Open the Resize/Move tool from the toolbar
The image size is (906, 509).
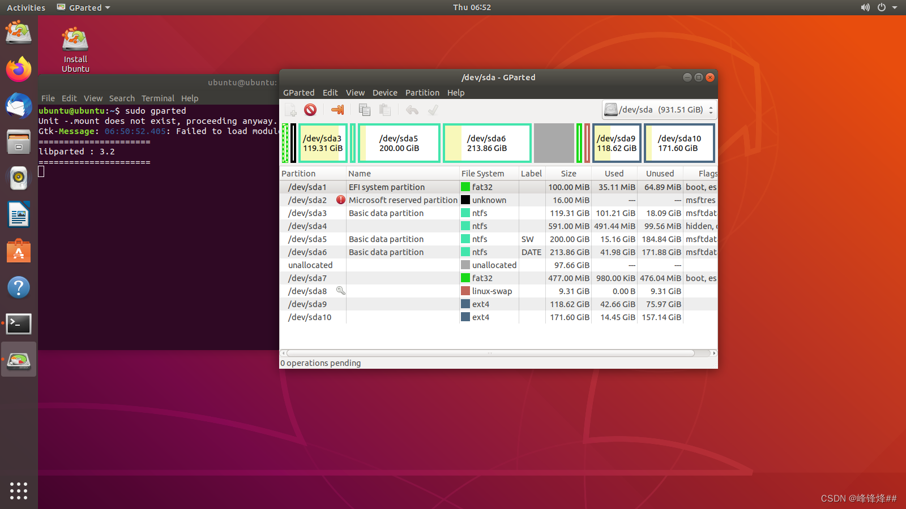(x=338, y=110)
